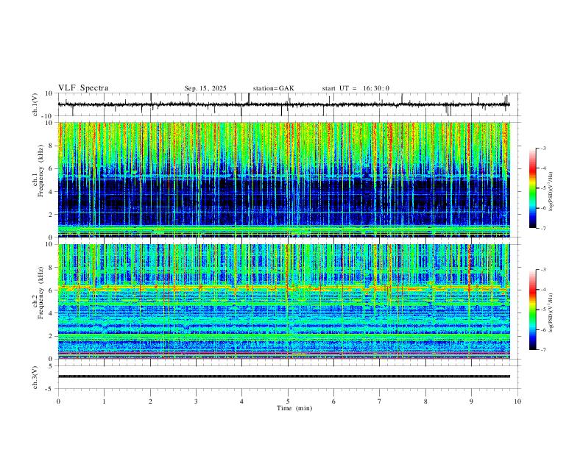Click the 'ch.1(V)' waveform axis label
This screenshot has width=583, height=450.
pos(35,104)
